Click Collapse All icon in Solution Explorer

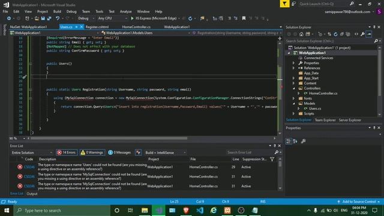pos(342,34)
